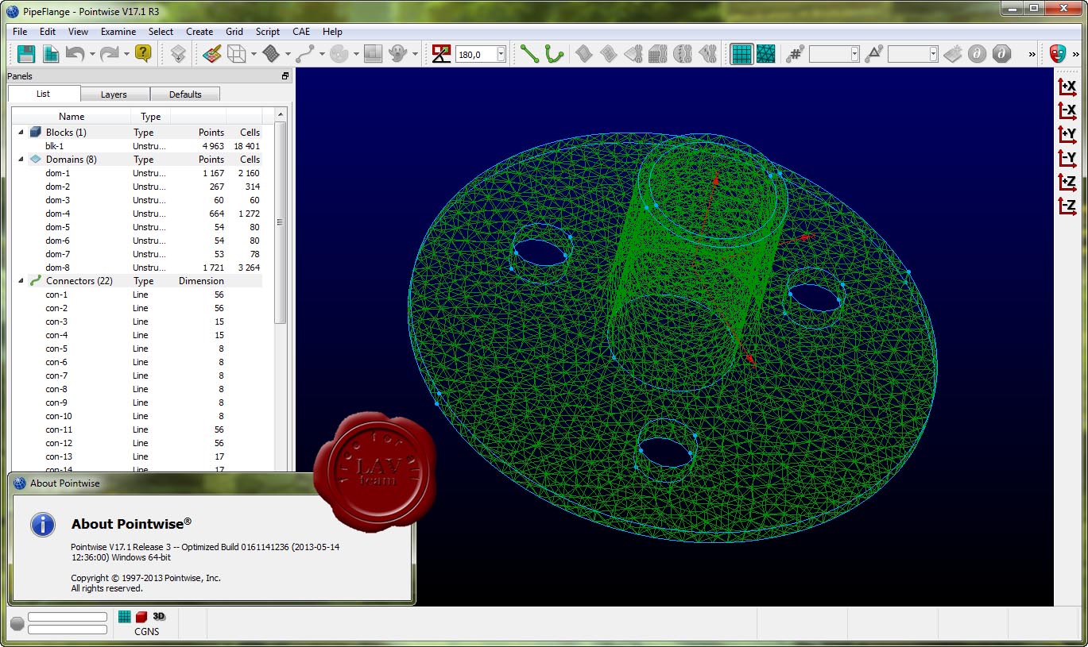Click the list panel vertical scrollbar
The width and height of the screenshot is (1088, 647).
[x=280, y=222]
